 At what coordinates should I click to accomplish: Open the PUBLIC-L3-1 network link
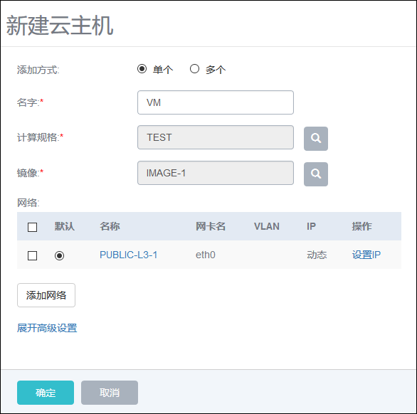[129, 255]
